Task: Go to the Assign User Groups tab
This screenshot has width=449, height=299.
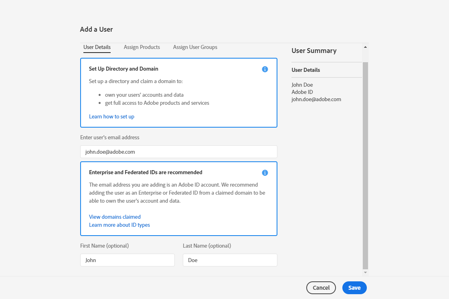Action: pos(195,47)
